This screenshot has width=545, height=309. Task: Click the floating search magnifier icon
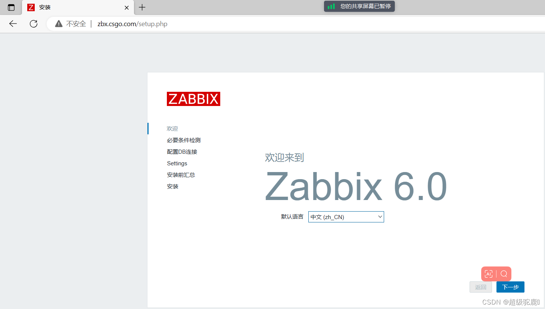tap(504, 274)
